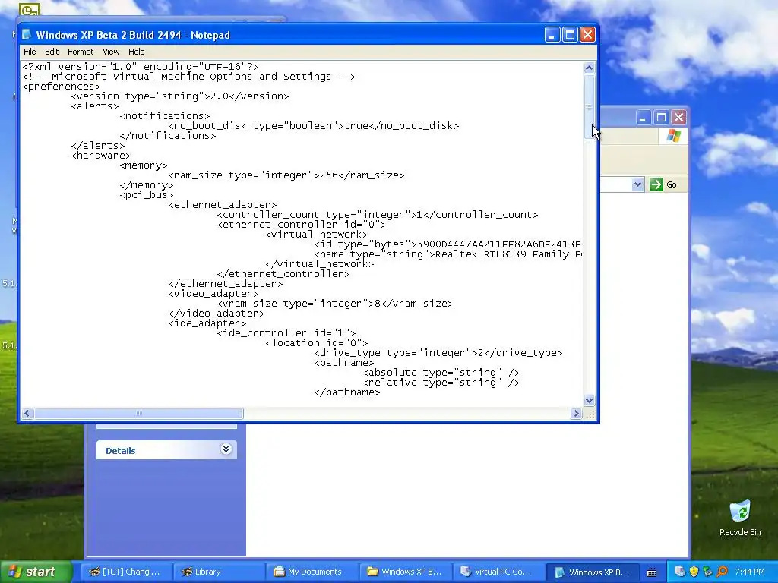Close the background Explorer window
Viewport: 778px width, 583px height.
tap(678, 118)
